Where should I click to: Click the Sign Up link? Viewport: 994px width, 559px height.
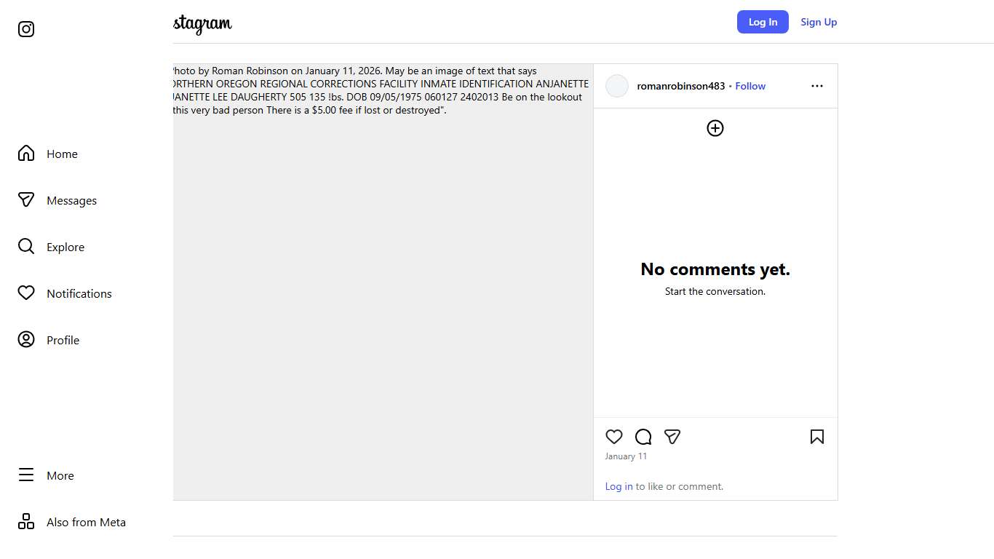tap(819, 22)
